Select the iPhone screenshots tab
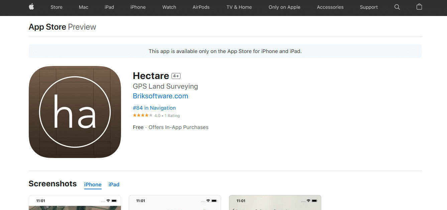 (93, 185)
